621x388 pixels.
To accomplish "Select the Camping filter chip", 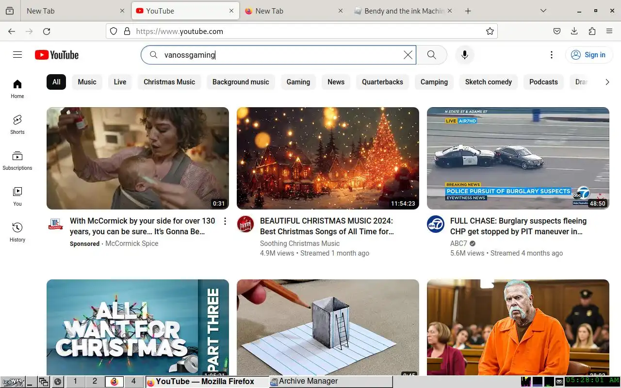I will (x=434, y=82).
